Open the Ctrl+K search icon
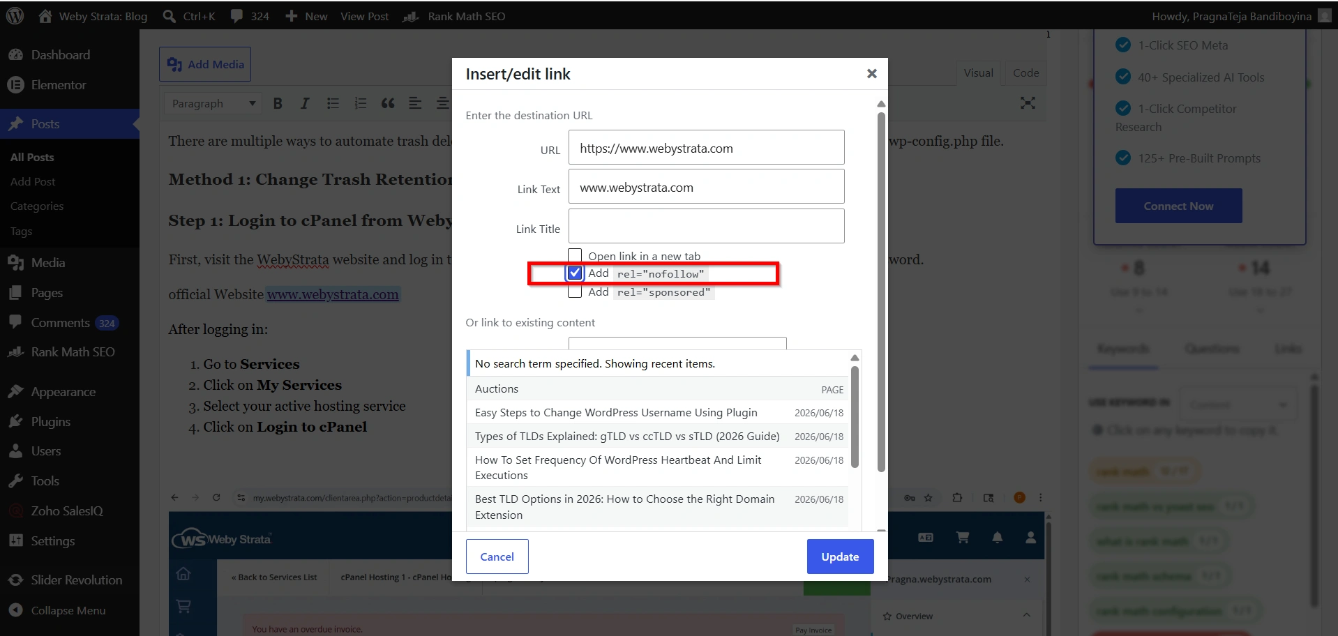The height and width of the screenshot is (636, 1338). pos(169,16)
